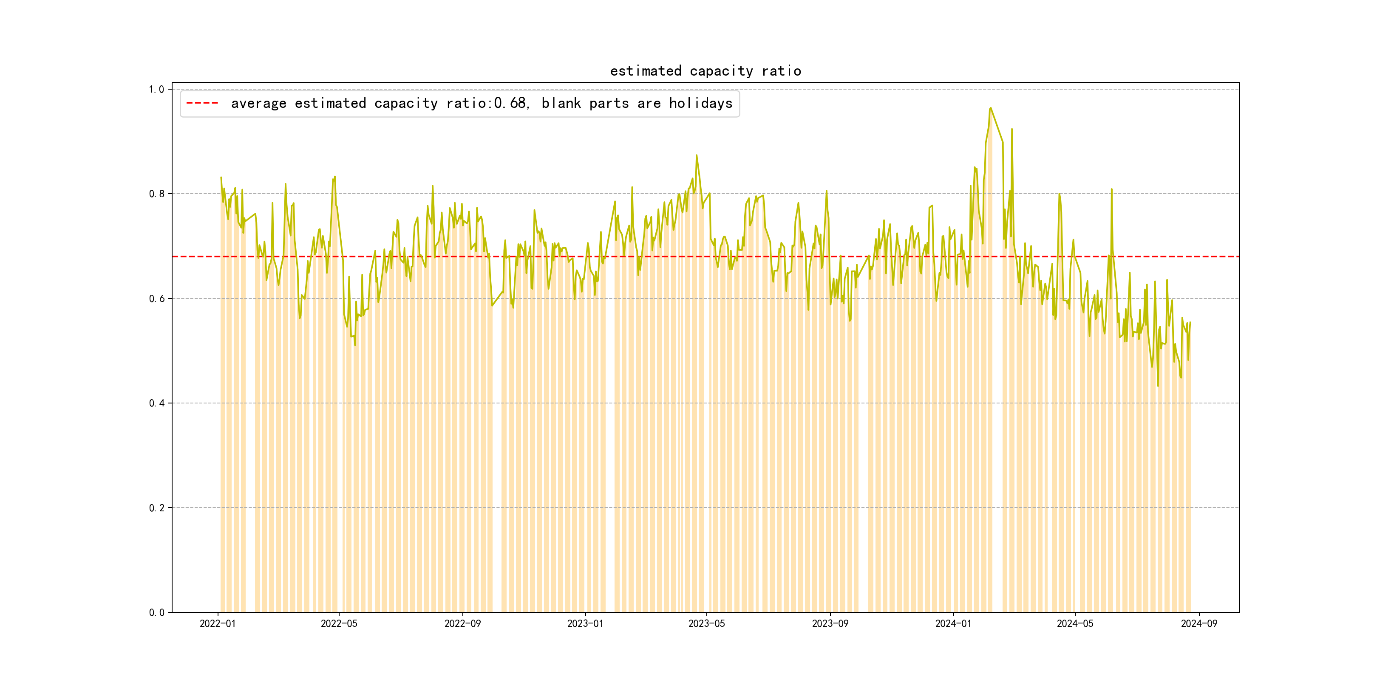
Task: Click the 0.2 y-axis tick label
Action: (156, 508)
